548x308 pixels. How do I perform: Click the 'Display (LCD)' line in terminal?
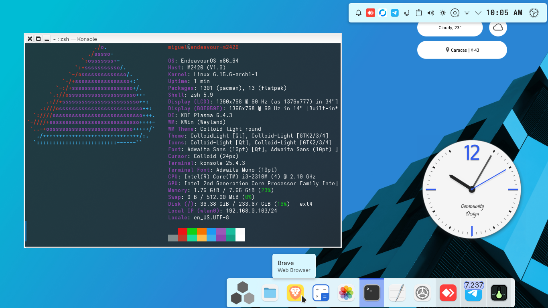tap(253, 102)
